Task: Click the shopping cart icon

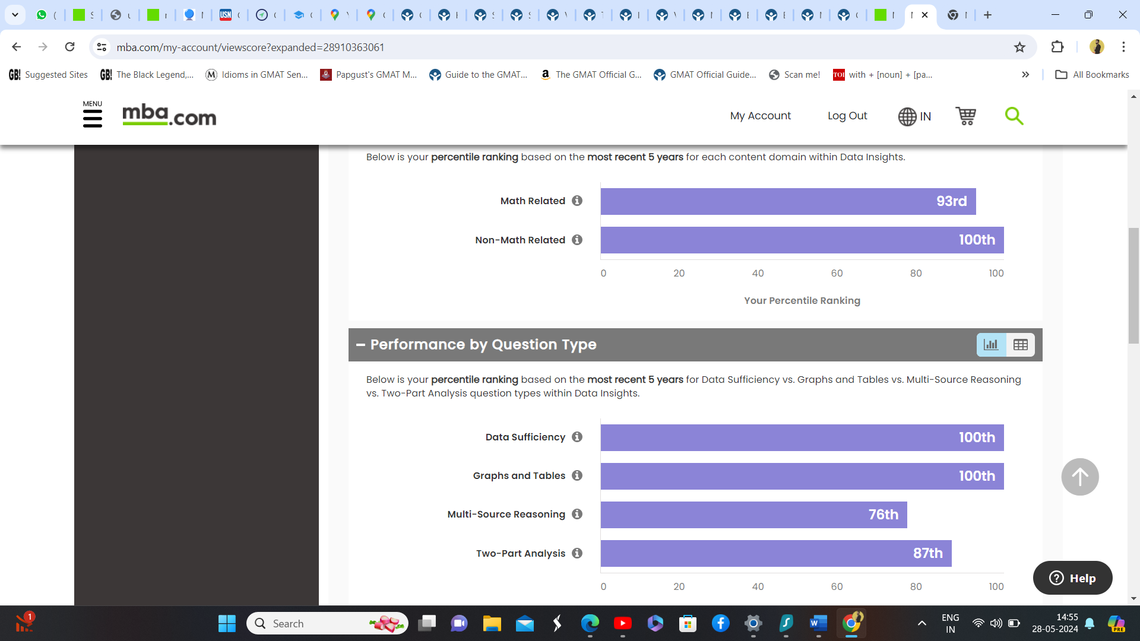Action: [x=965, y=116]
